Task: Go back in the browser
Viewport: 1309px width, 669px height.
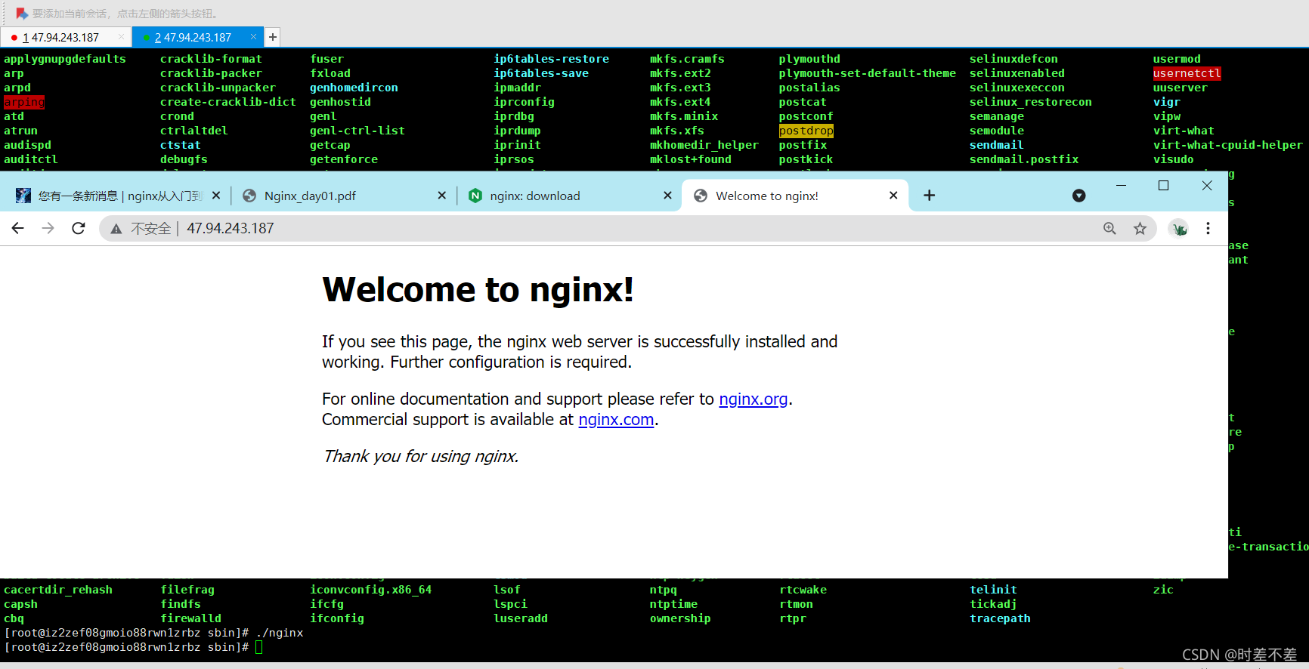Action: pyautogui.click(x=18, y=228)
